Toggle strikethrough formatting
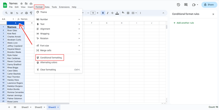This screenshot has width=219, height=110. coord(112,13)
